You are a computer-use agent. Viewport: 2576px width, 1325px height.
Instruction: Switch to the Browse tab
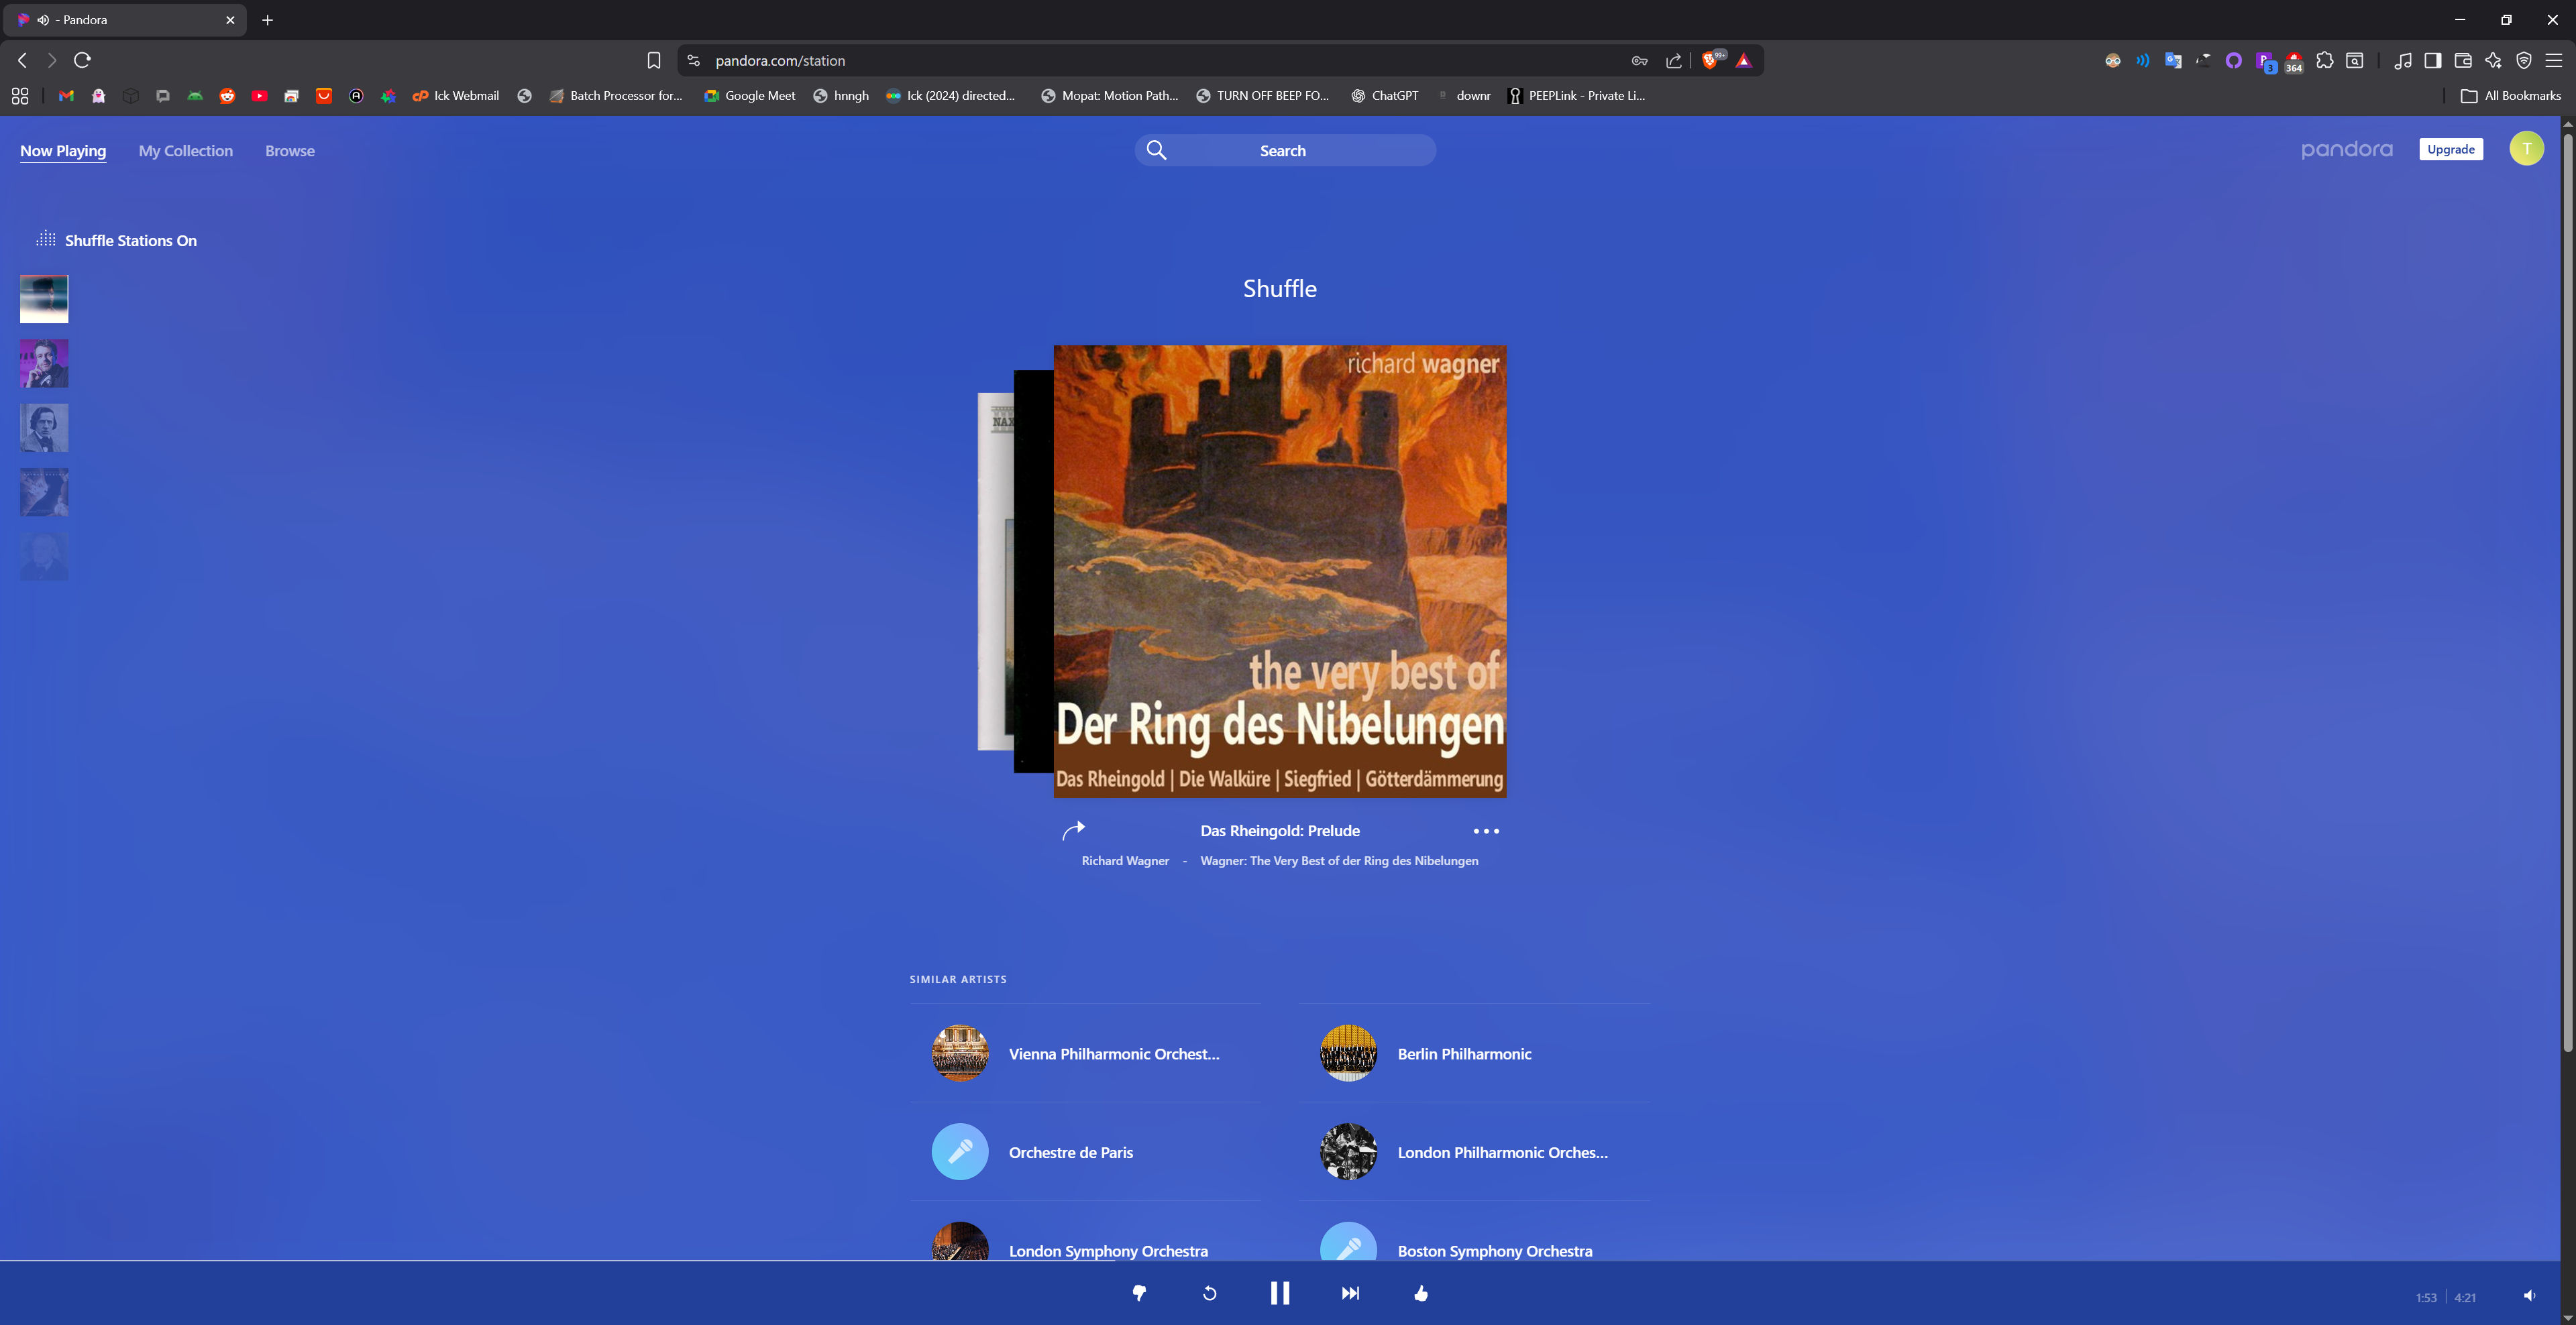pyautogui.click(x=289, y=151)
